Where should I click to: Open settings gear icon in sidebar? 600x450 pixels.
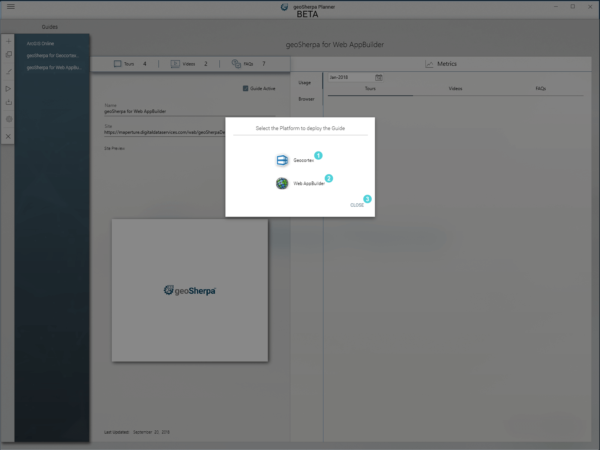click(x=9, y=119)
